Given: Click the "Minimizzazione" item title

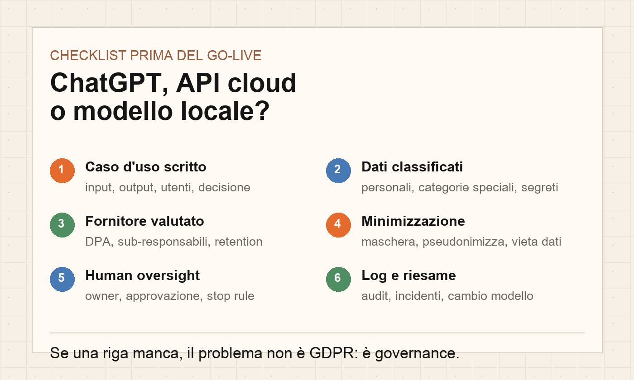Looking at the screenshot, I should [x=413, y=221].
